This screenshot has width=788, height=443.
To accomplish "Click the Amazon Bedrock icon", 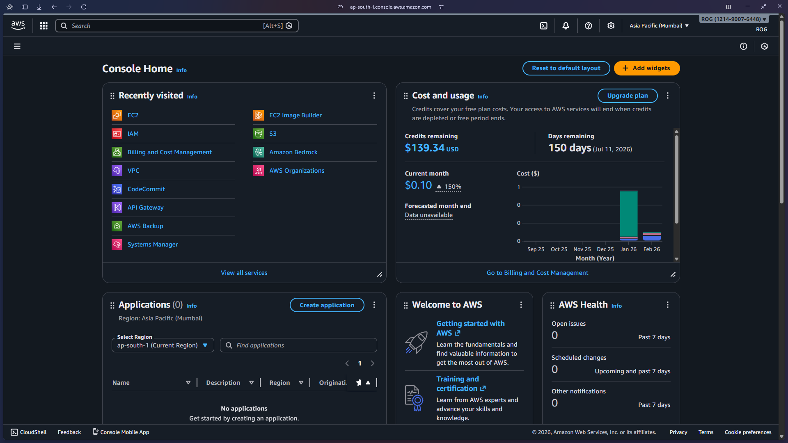I will coord(259,152).
